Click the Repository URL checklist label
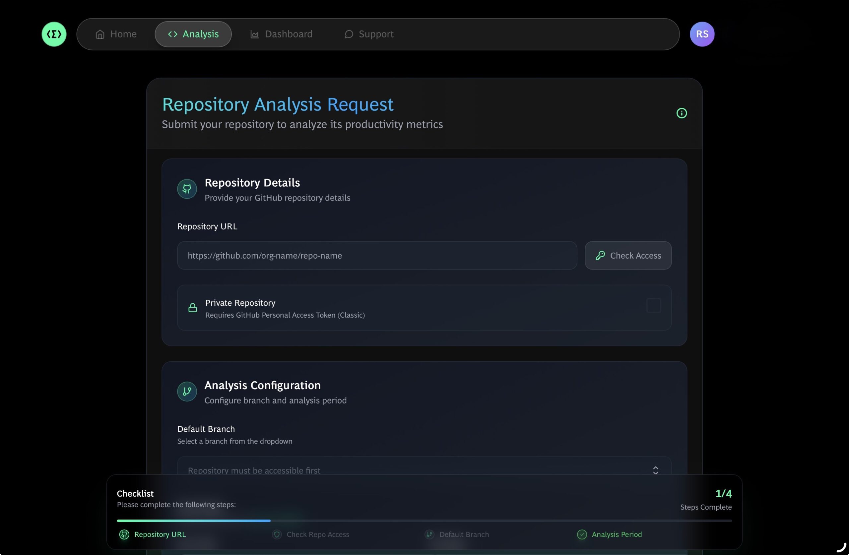Viewport: 849px width, 555px height. click(x=160, y=534)
